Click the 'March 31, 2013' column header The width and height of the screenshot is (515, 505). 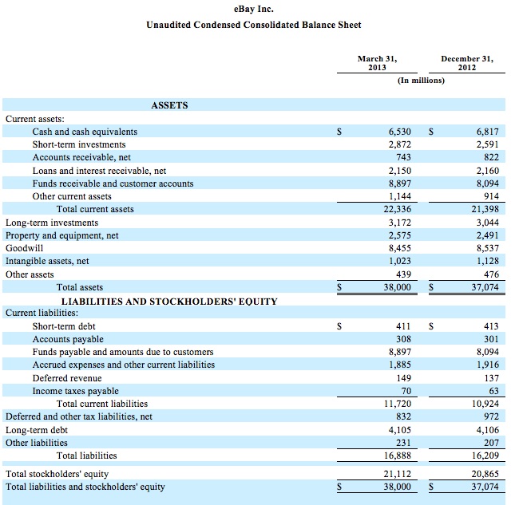pyautogui.click(x=377, y=63)
